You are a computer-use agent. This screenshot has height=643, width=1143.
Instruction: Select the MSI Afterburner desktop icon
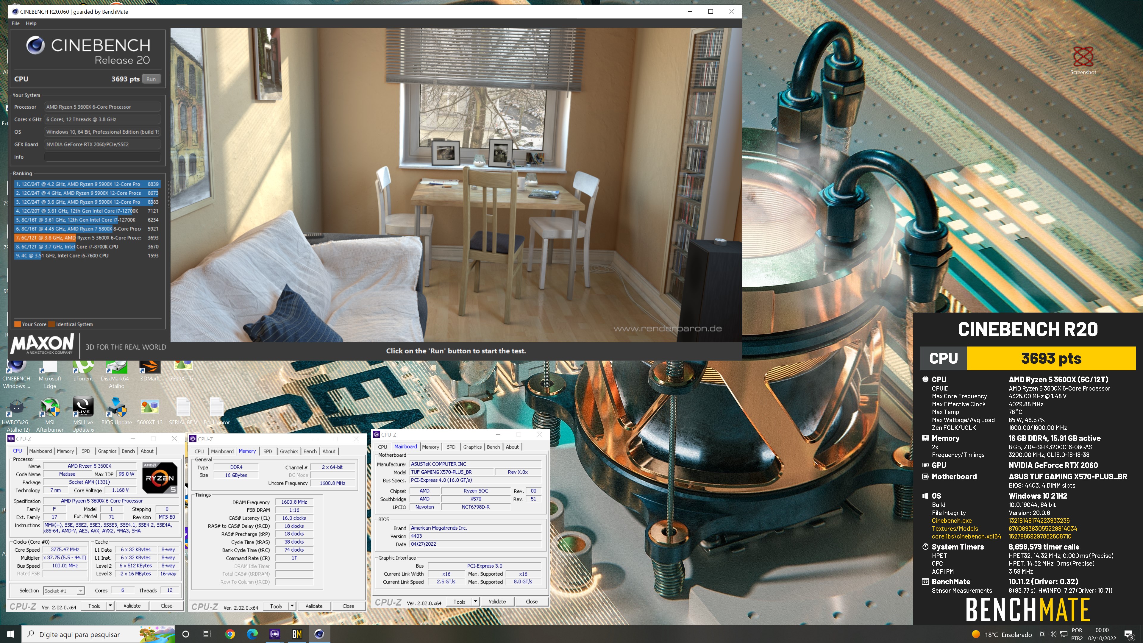pos(50,415)
